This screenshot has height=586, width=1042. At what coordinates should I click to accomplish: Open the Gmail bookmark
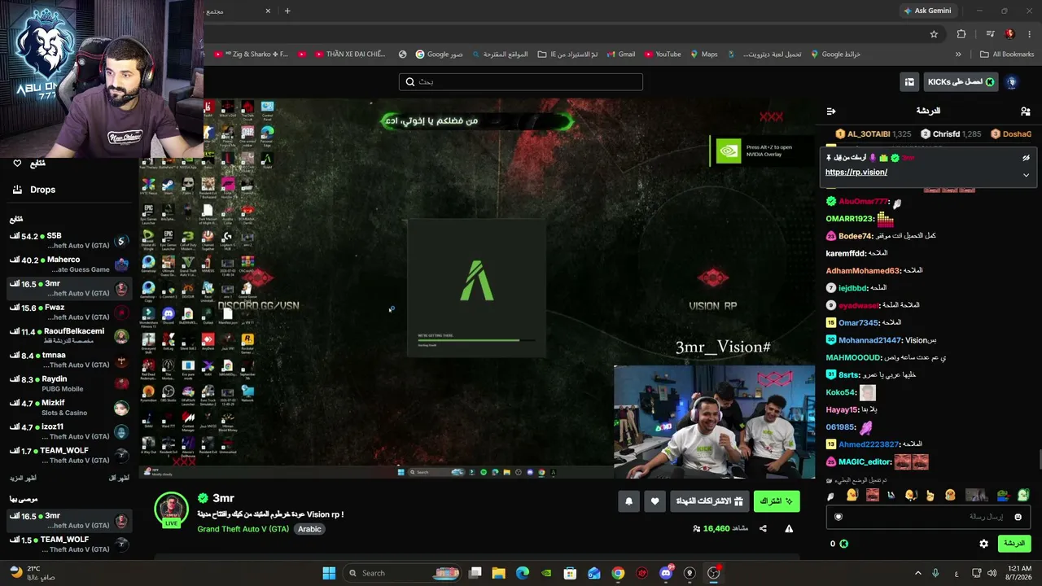click(x=620, y=55)
